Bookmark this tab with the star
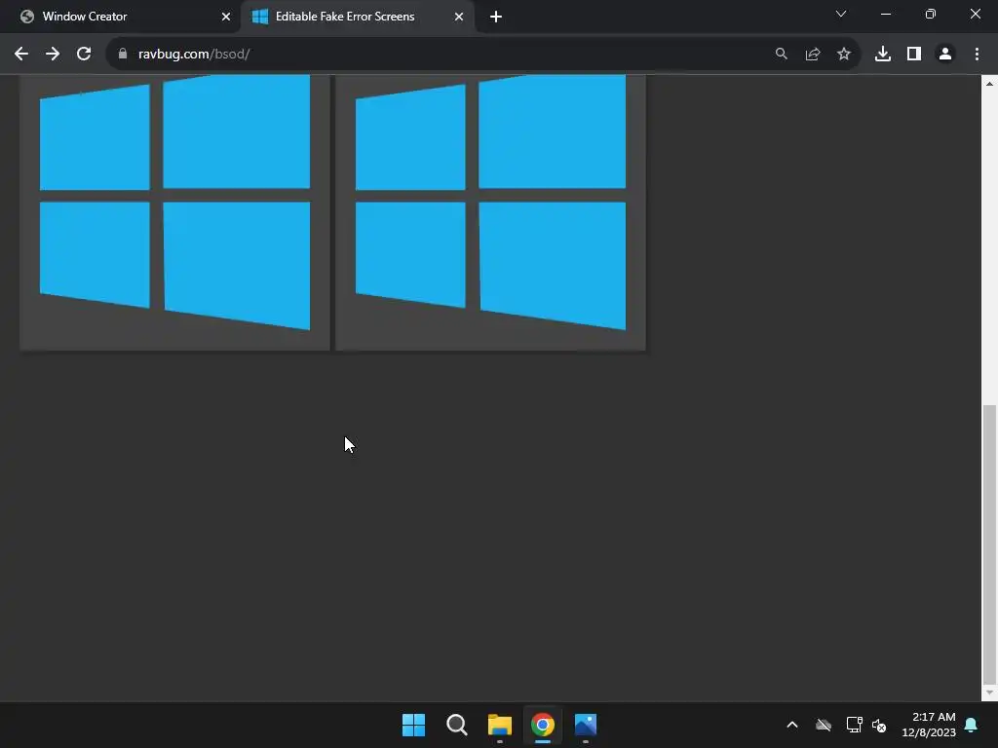Image resolution: width=998 pixels, height=748 pixels. (x=843, y=55)
